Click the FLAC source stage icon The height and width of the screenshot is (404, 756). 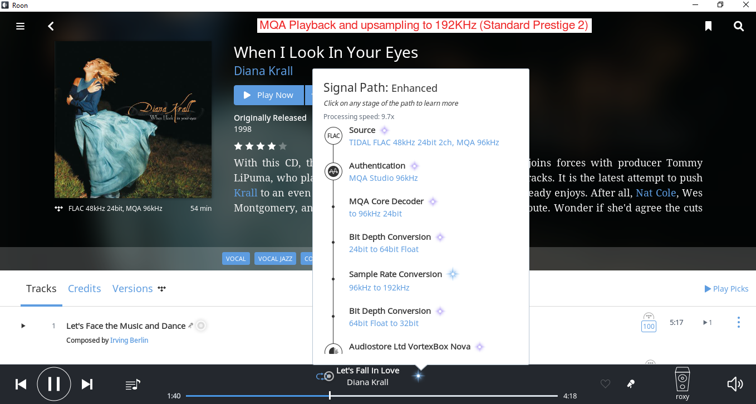333,136
